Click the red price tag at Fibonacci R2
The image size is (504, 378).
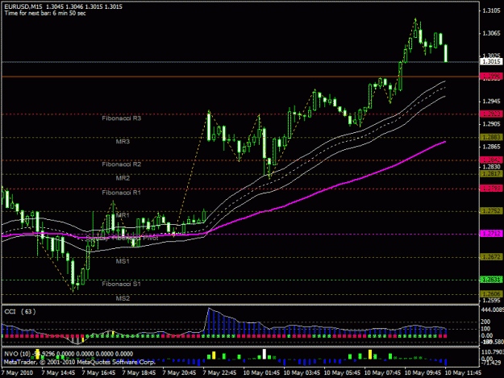tap(491, 160)
